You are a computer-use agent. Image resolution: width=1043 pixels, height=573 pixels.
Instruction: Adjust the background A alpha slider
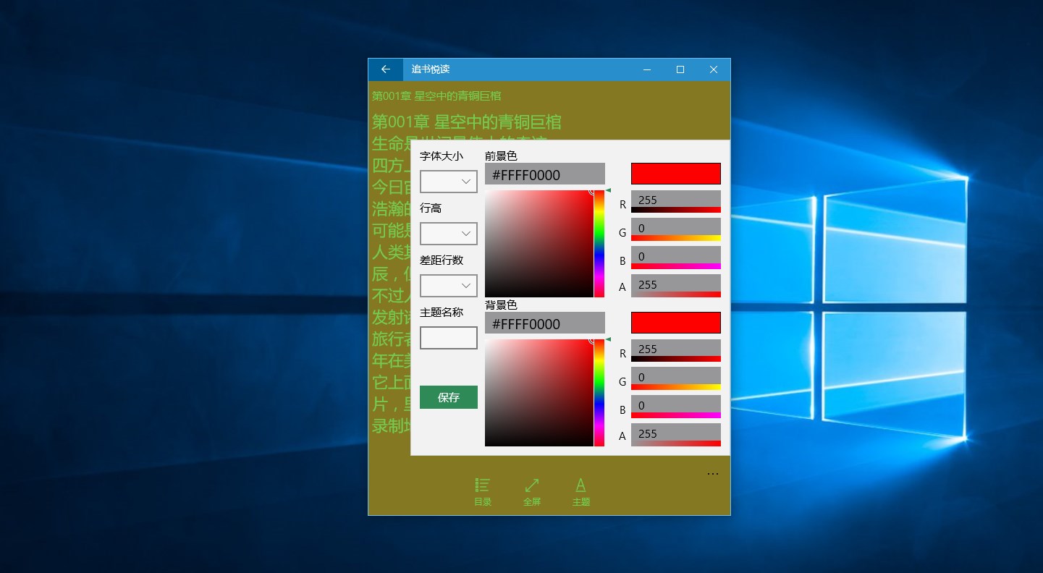tap(675, 434)
